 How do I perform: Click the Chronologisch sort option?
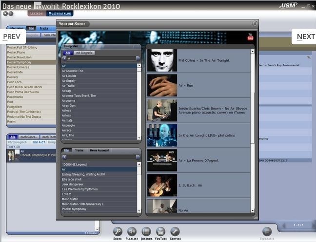pyautogui.click(x=18, y=142)
